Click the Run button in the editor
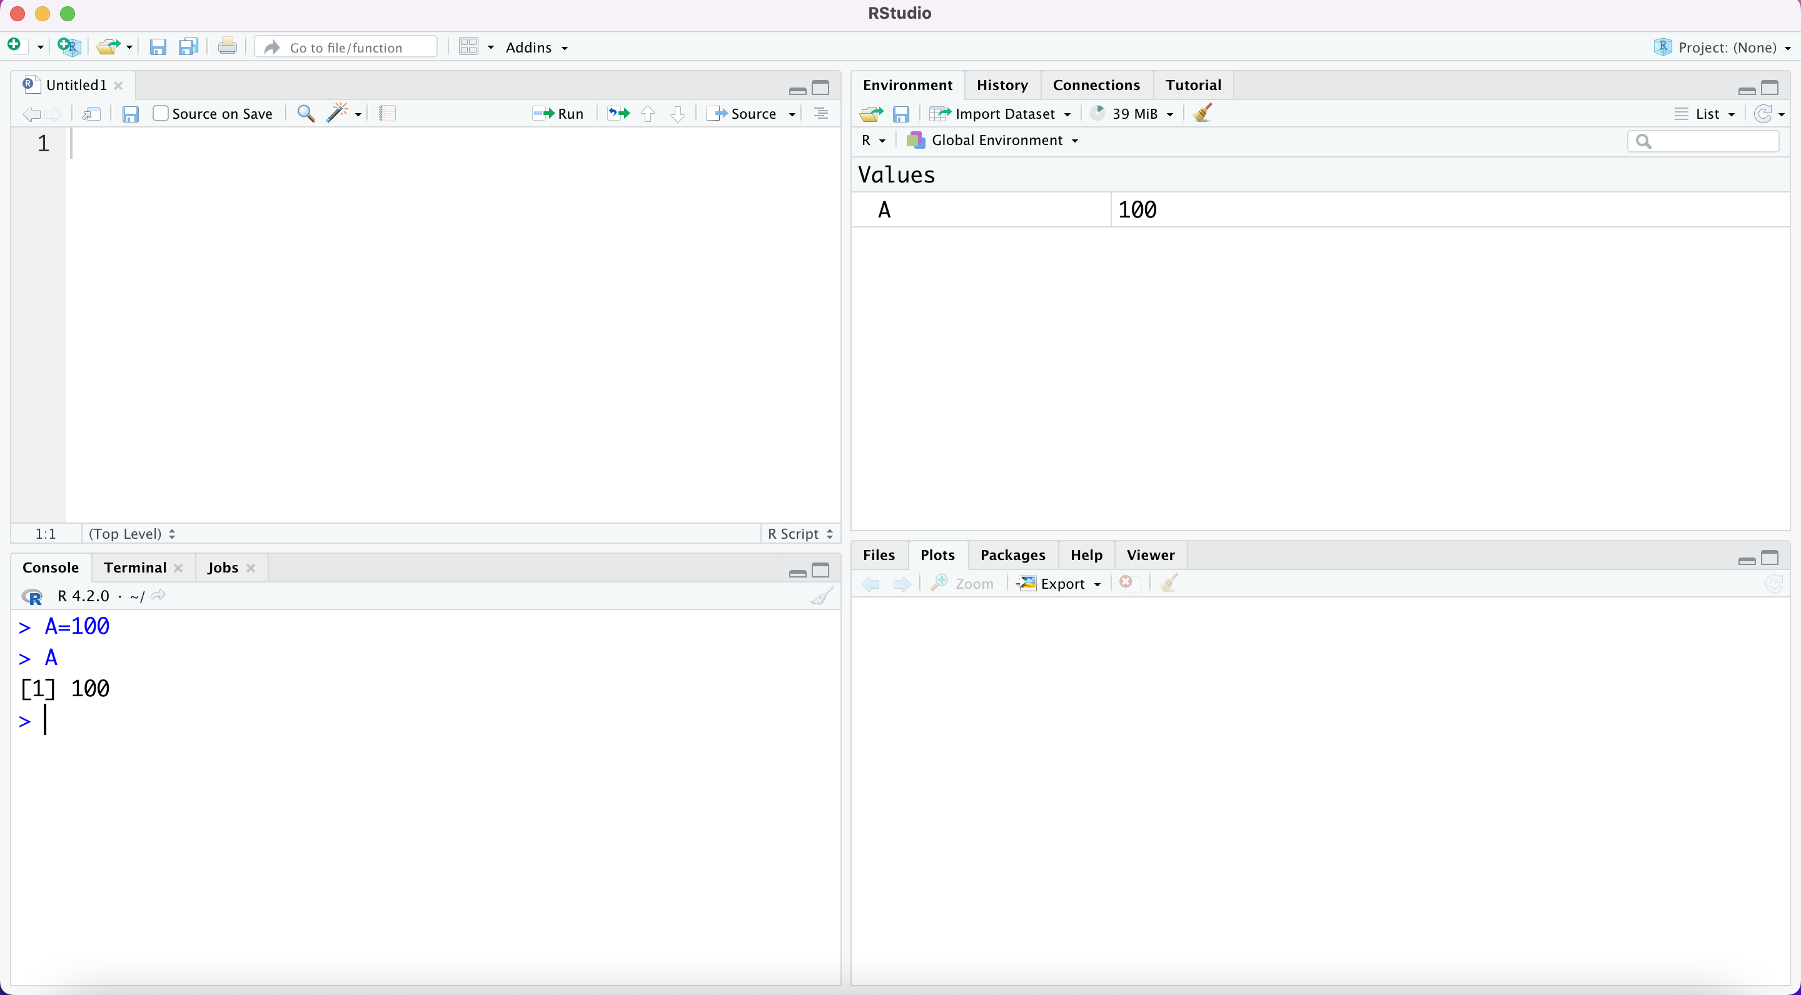 (559, 113)
